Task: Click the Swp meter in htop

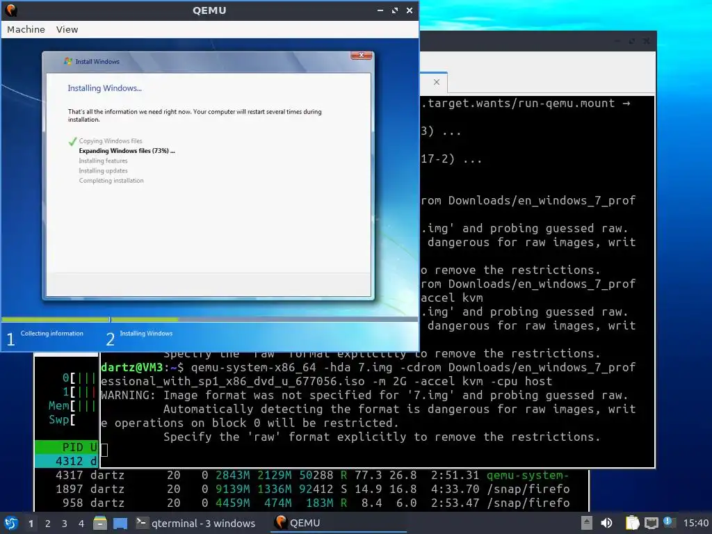Action: pos(62,419)
